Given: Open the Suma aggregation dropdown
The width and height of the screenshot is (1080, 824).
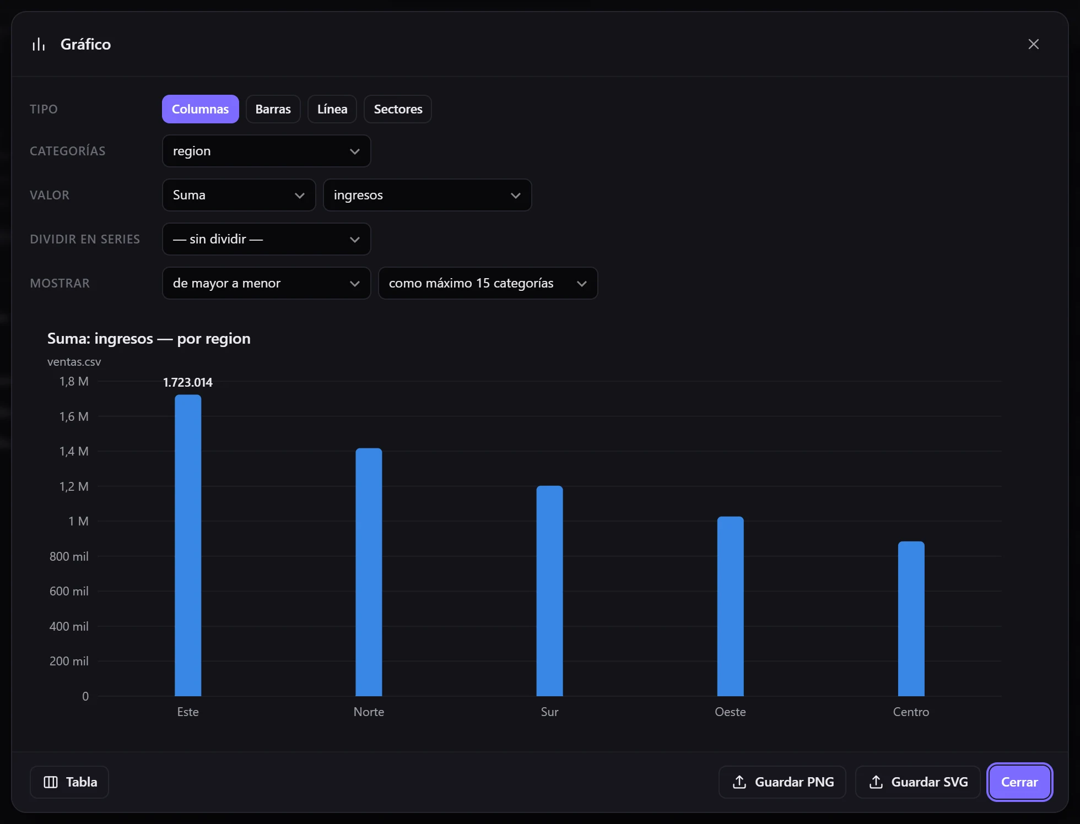Looking at the screenshot, I should pyautogui.click(x=239, y=195).
